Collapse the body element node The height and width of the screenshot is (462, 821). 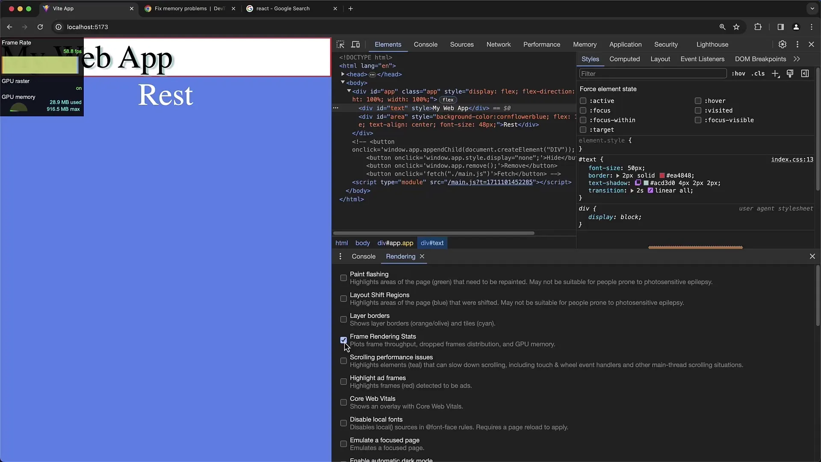point(343,83)
